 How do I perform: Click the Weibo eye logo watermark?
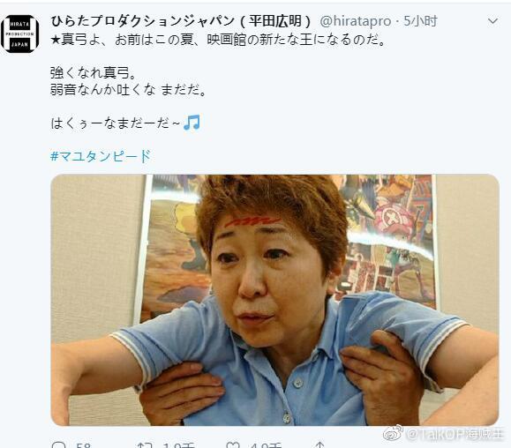click(x=393, y=433)
